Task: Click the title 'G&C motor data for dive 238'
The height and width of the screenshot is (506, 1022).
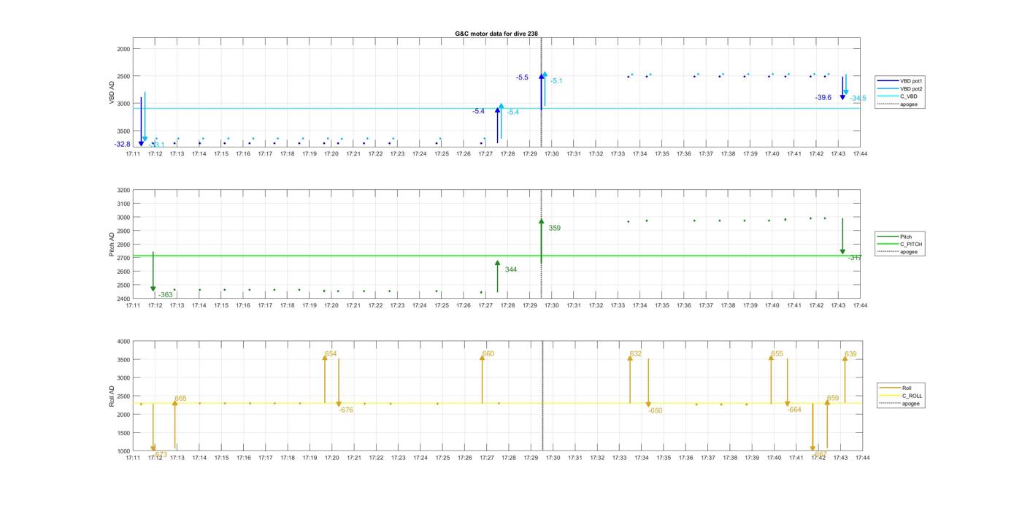Action: (x=496, y=34)
